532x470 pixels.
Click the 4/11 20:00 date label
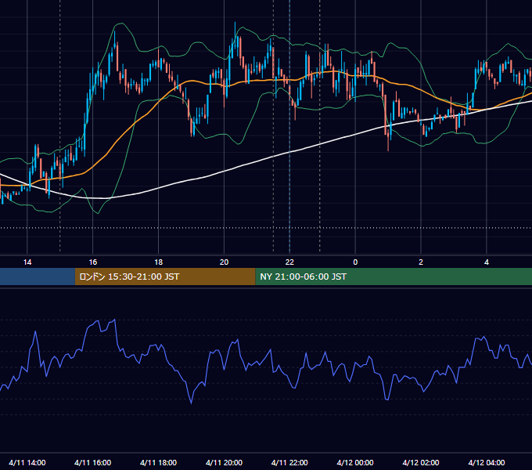[x=224, y=462]
